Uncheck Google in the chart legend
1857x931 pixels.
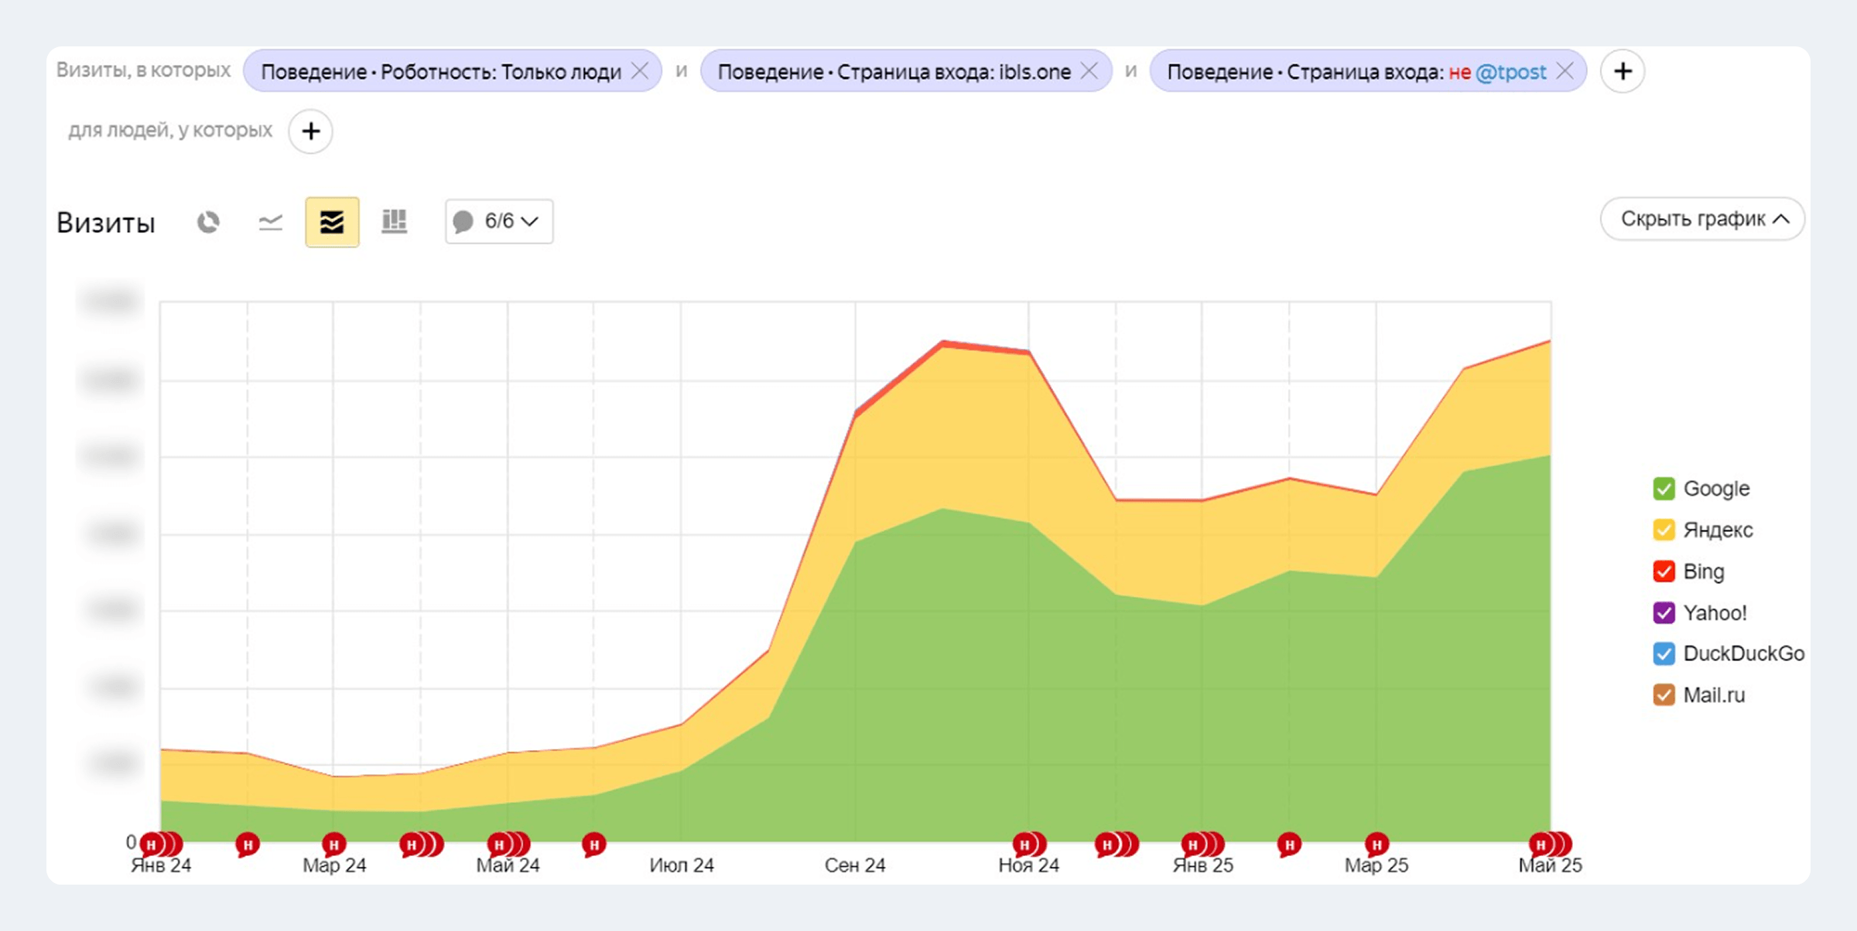(1664, 489)
